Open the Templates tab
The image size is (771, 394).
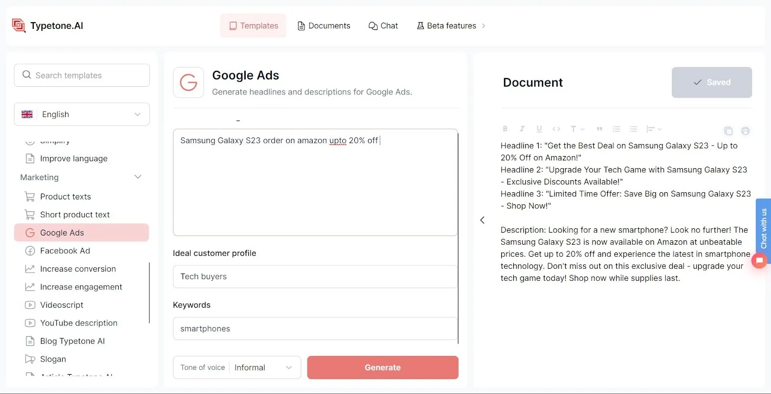coord(253,26)
